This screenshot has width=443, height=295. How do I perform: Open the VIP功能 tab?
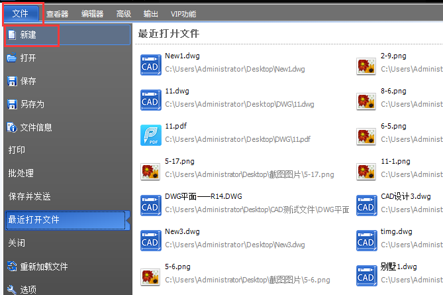click(183, 14)
